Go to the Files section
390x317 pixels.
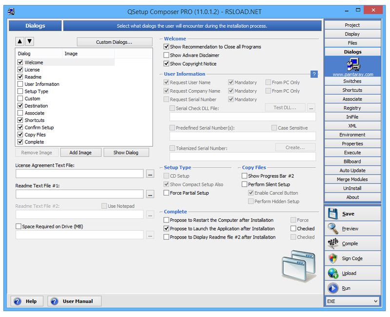tap(352, 43)
